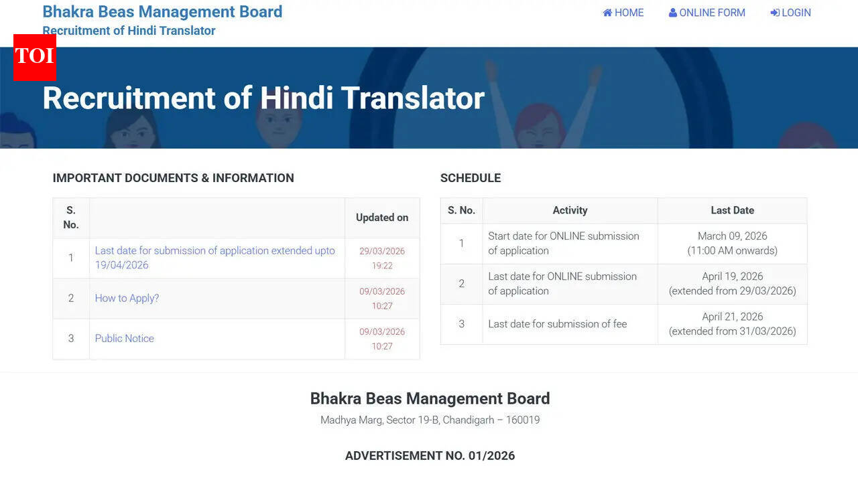Click the Updated on column header

[x=382, y=218]
